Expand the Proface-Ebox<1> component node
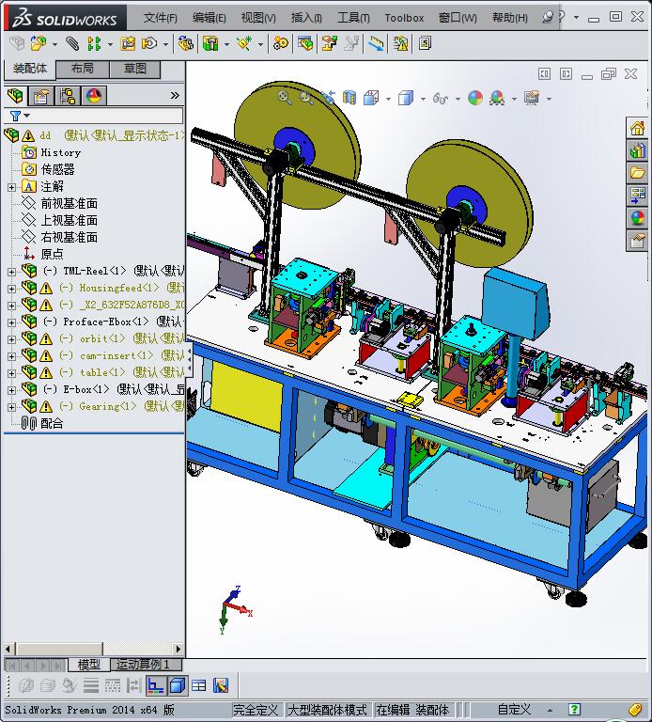The image size is (652, 722). click(11, 322)
